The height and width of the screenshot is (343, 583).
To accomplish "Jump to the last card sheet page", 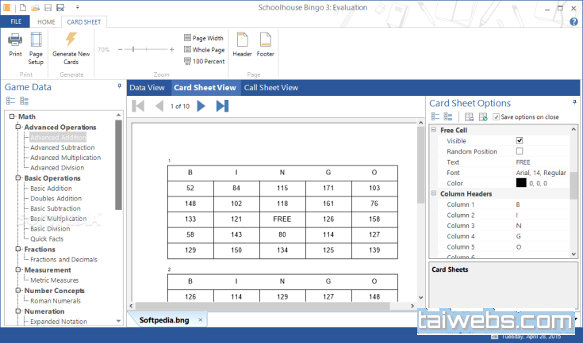I will (x=222, y=105).
